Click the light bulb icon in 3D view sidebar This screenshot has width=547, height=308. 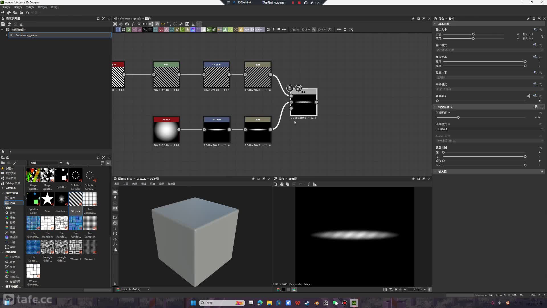point(115,198)
